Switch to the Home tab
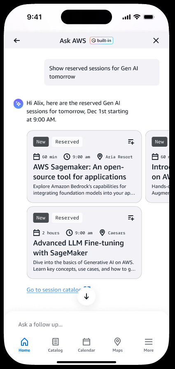 click(24, 345)
